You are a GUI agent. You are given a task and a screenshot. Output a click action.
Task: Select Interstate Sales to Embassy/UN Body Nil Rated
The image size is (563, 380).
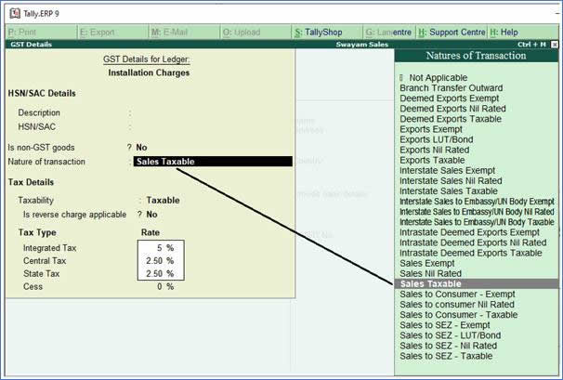477,212
